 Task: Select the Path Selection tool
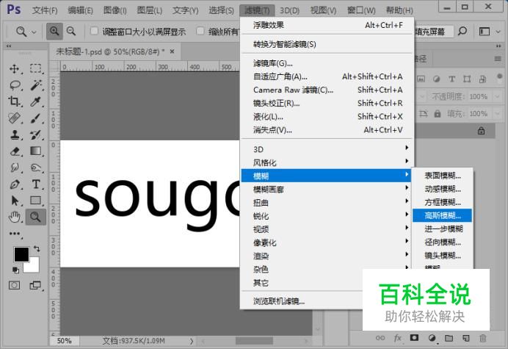coord(14,201)
